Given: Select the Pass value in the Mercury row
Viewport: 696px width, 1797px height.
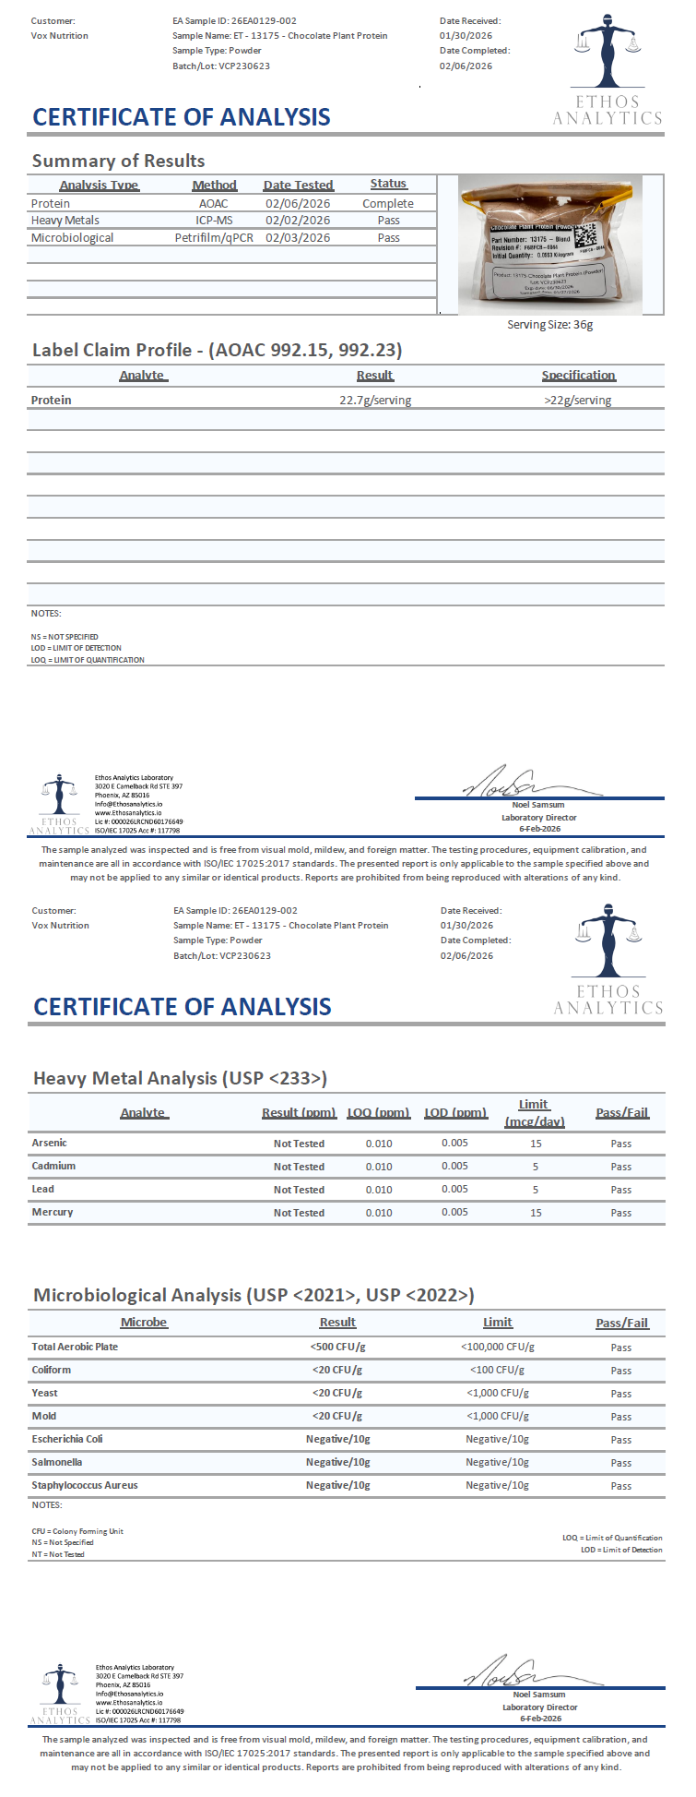Looking at the screenshot, I should (621, 1214).
